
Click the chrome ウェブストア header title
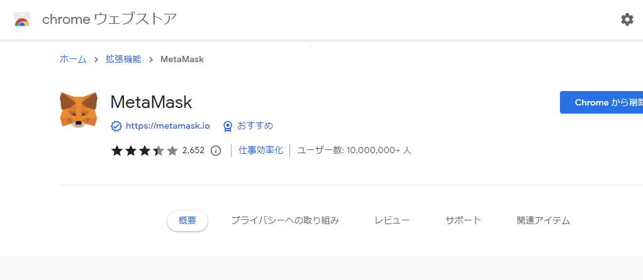click(109, 19)
